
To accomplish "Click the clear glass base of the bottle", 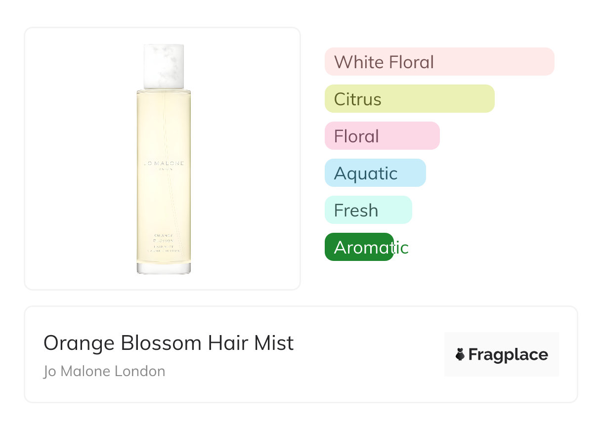I will (164, 268).
